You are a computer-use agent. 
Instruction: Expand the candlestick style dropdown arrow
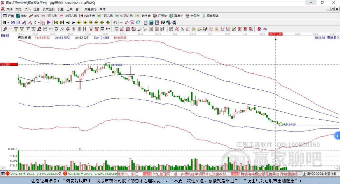(39, 23)
